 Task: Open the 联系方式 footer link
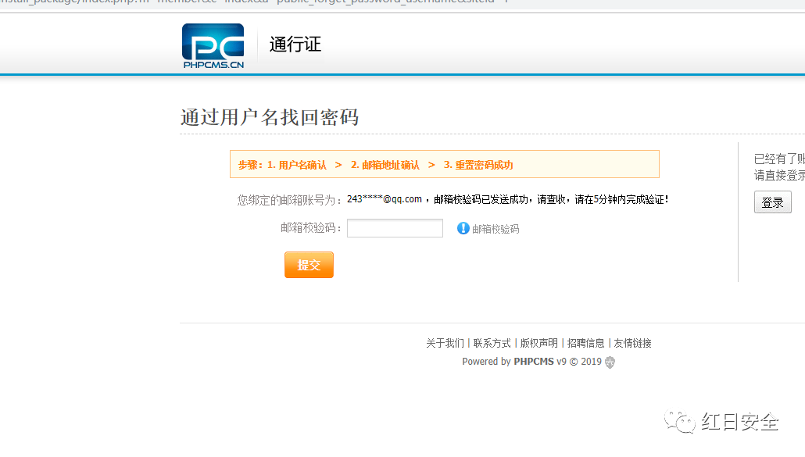pos(492,343)
